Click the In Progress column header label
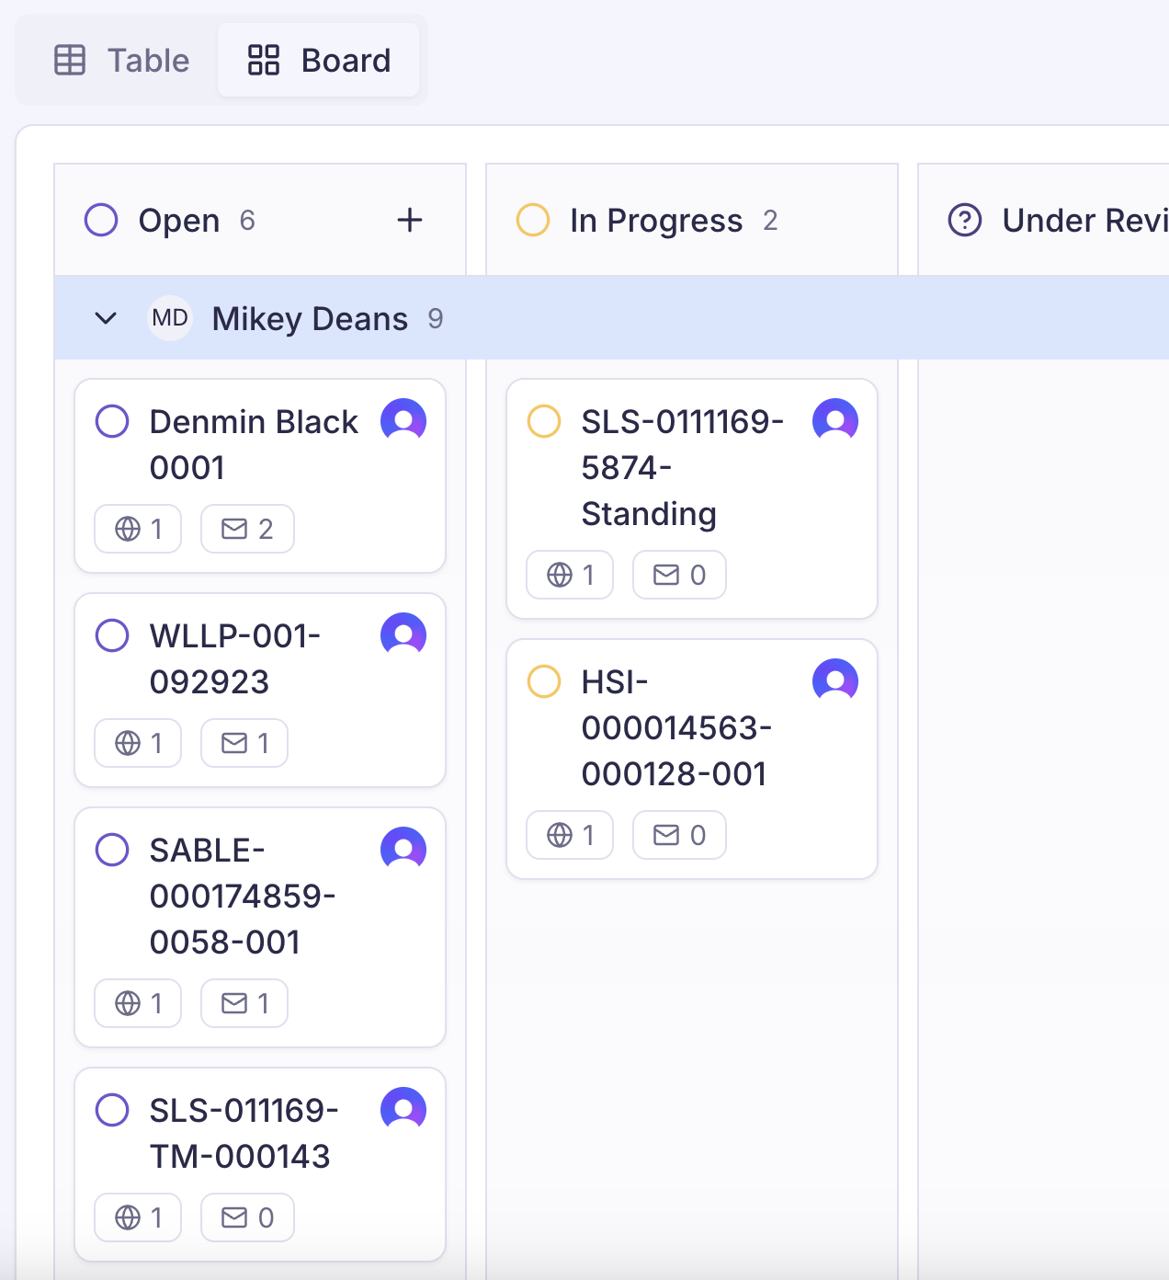Viewport: 1169px width, 1280px height. 656,221
